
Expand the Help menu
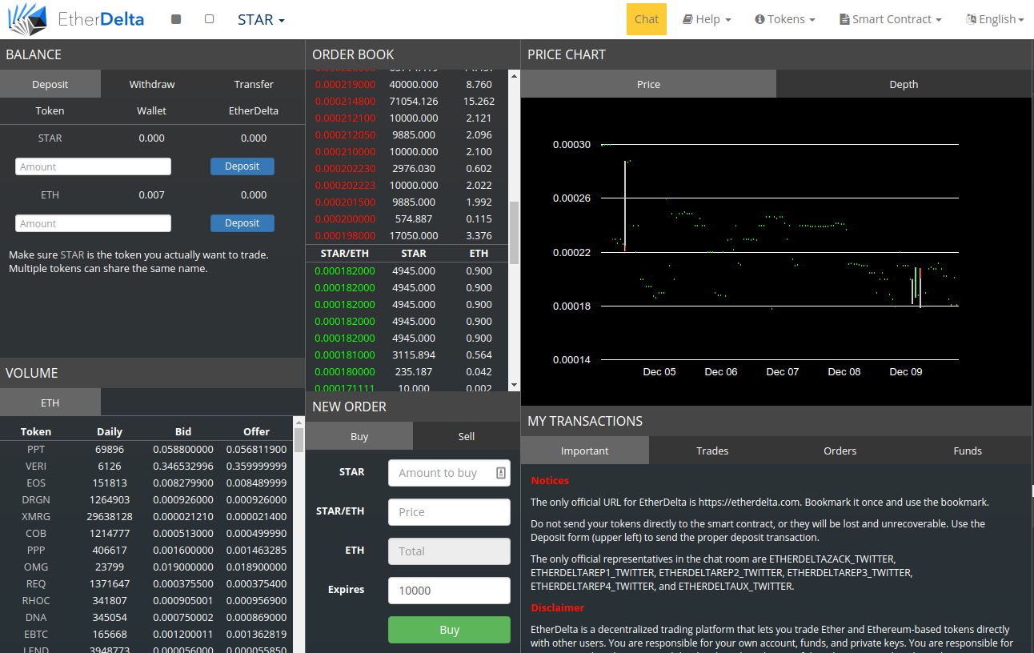click(x=707, y=19)
